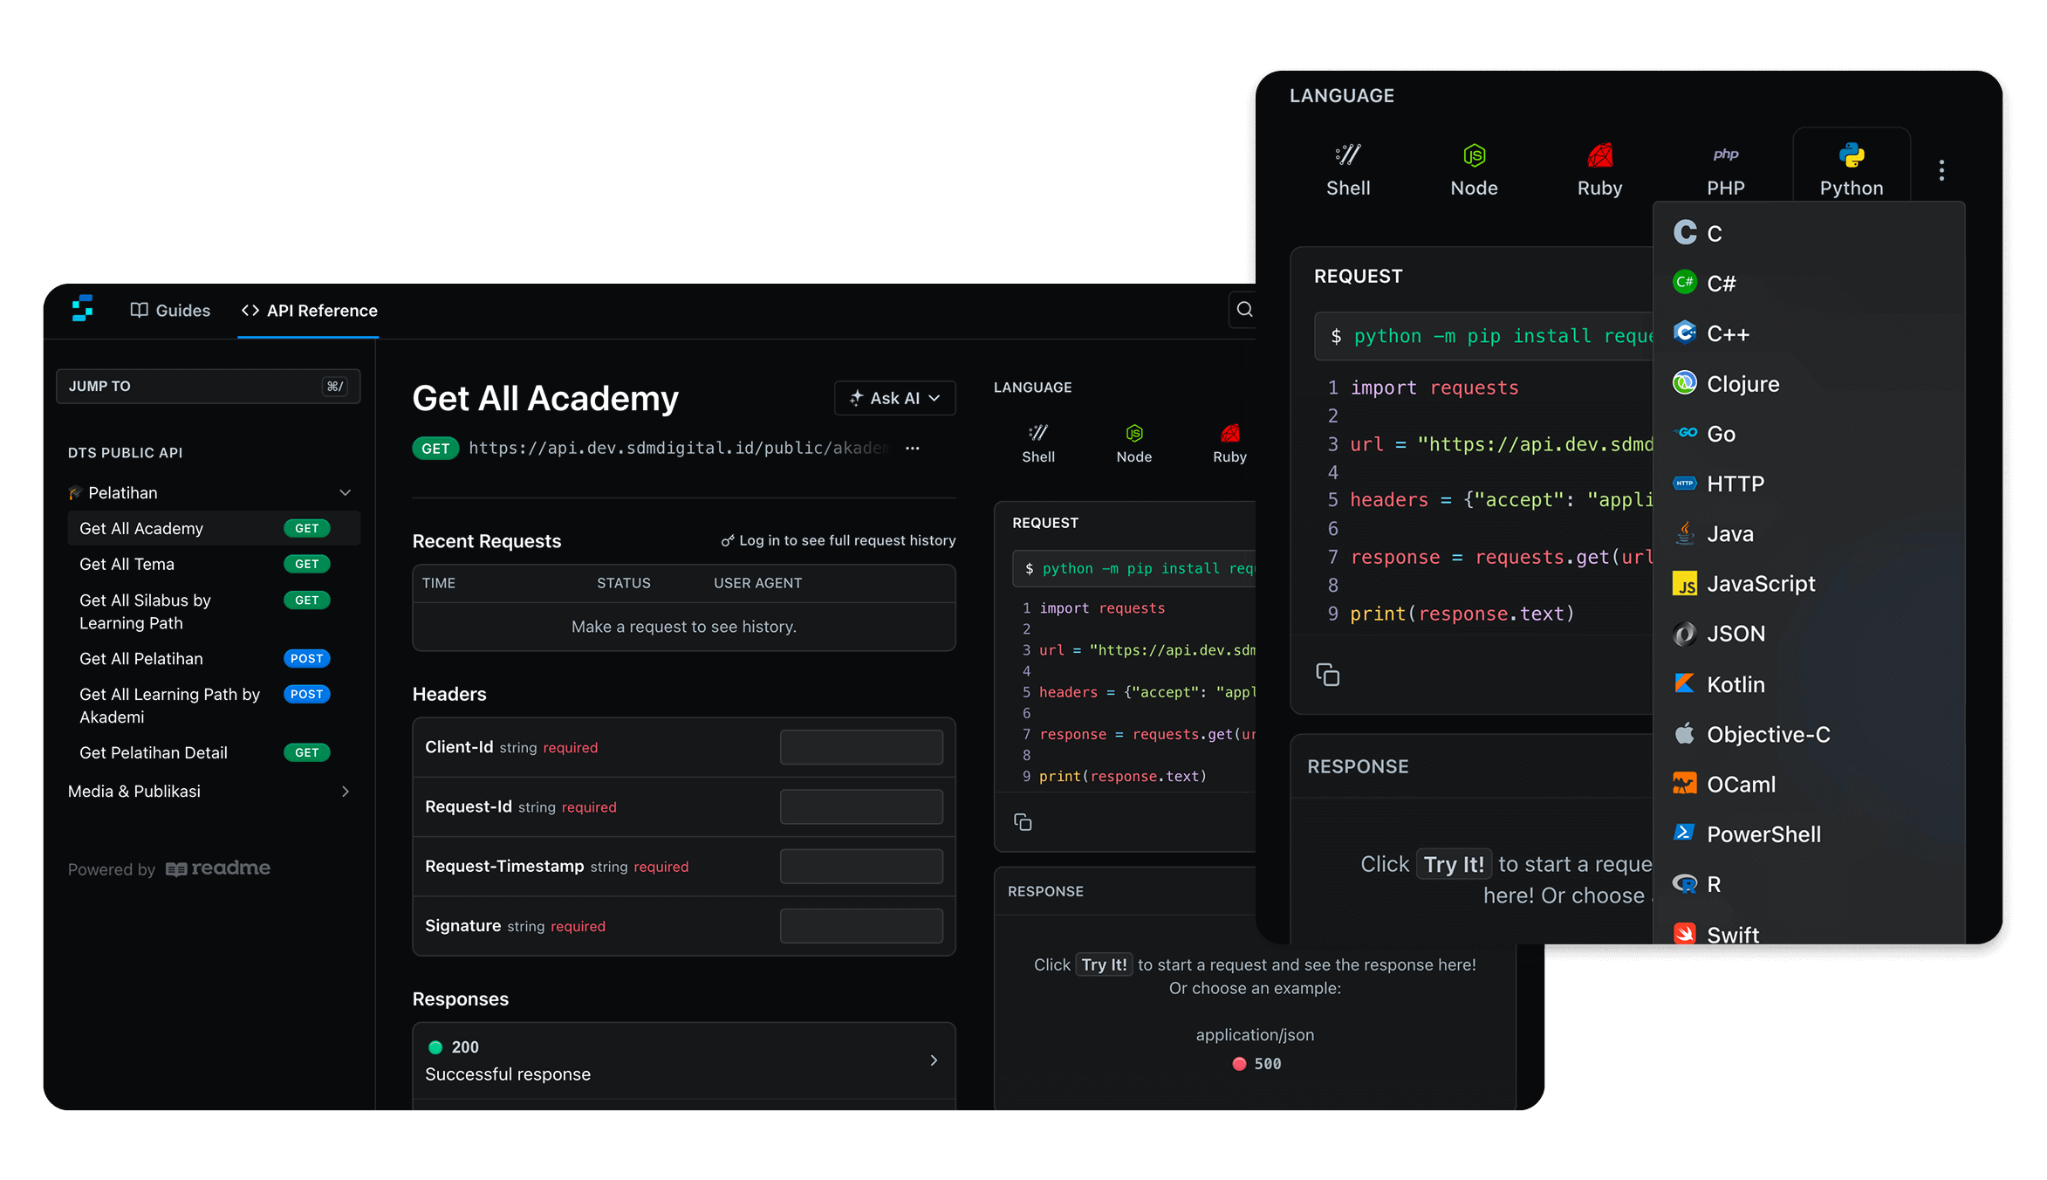Open Get All Tema endpoint
The height and width of the screenshot is (1180, 2047).
point(127,565)
